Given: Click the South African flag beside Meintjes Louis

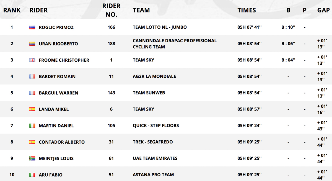Looking at the screenshot, I should (x=32, y=159).
